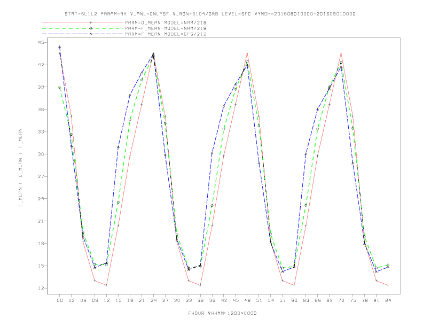The image size is (423, 327).
Task: Click forecast hour label 30 on horizontal axis
Action: [177, 300]
